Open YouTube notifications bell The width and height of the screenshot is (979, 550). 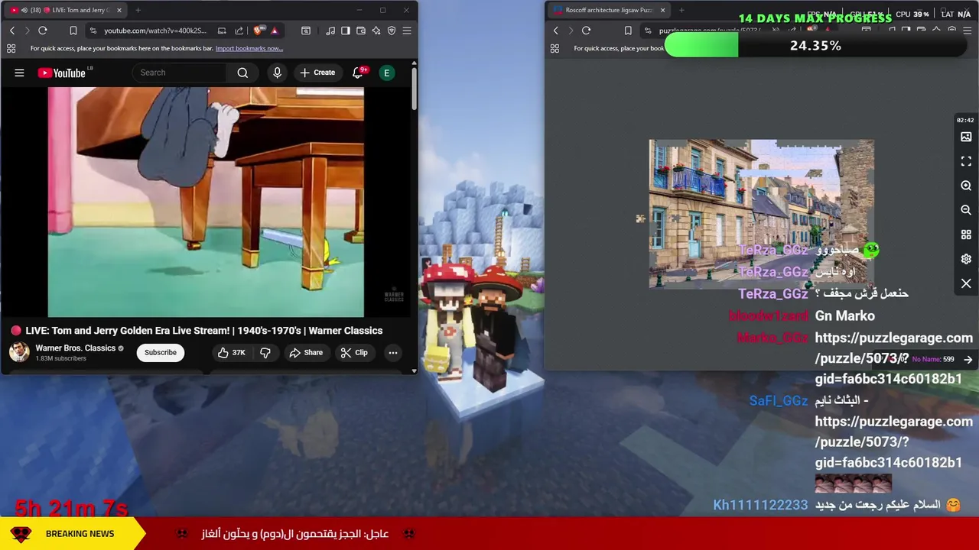[358, 73]
